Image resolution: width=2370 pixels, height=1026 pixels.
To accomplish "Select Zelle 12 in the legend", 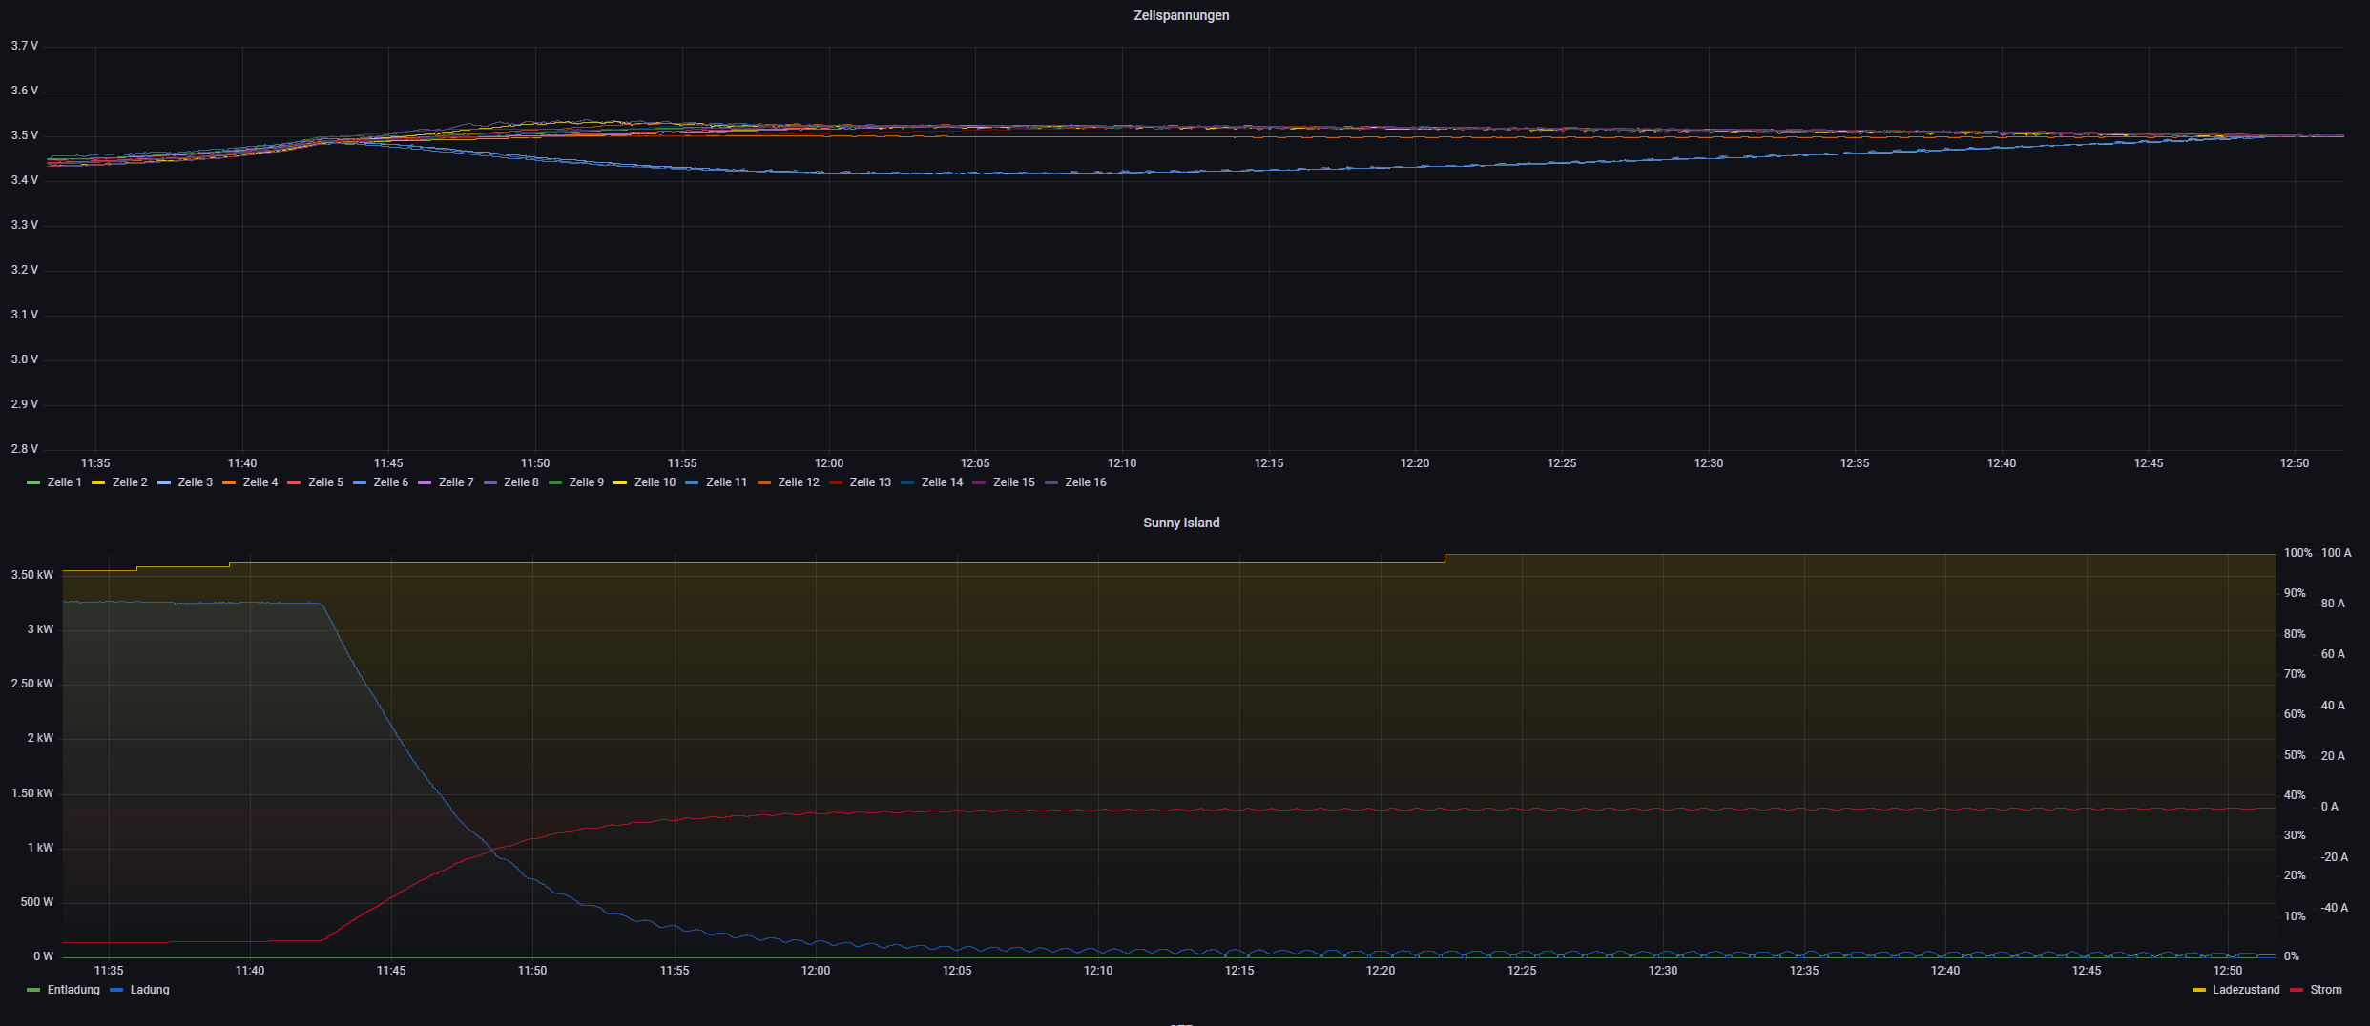I will 799,482.
